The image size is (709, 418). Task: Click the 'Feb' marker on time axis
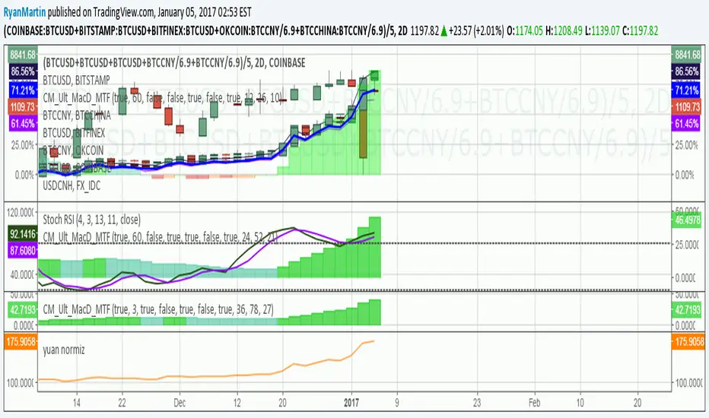pyautogui.click(x=535, y=402)
